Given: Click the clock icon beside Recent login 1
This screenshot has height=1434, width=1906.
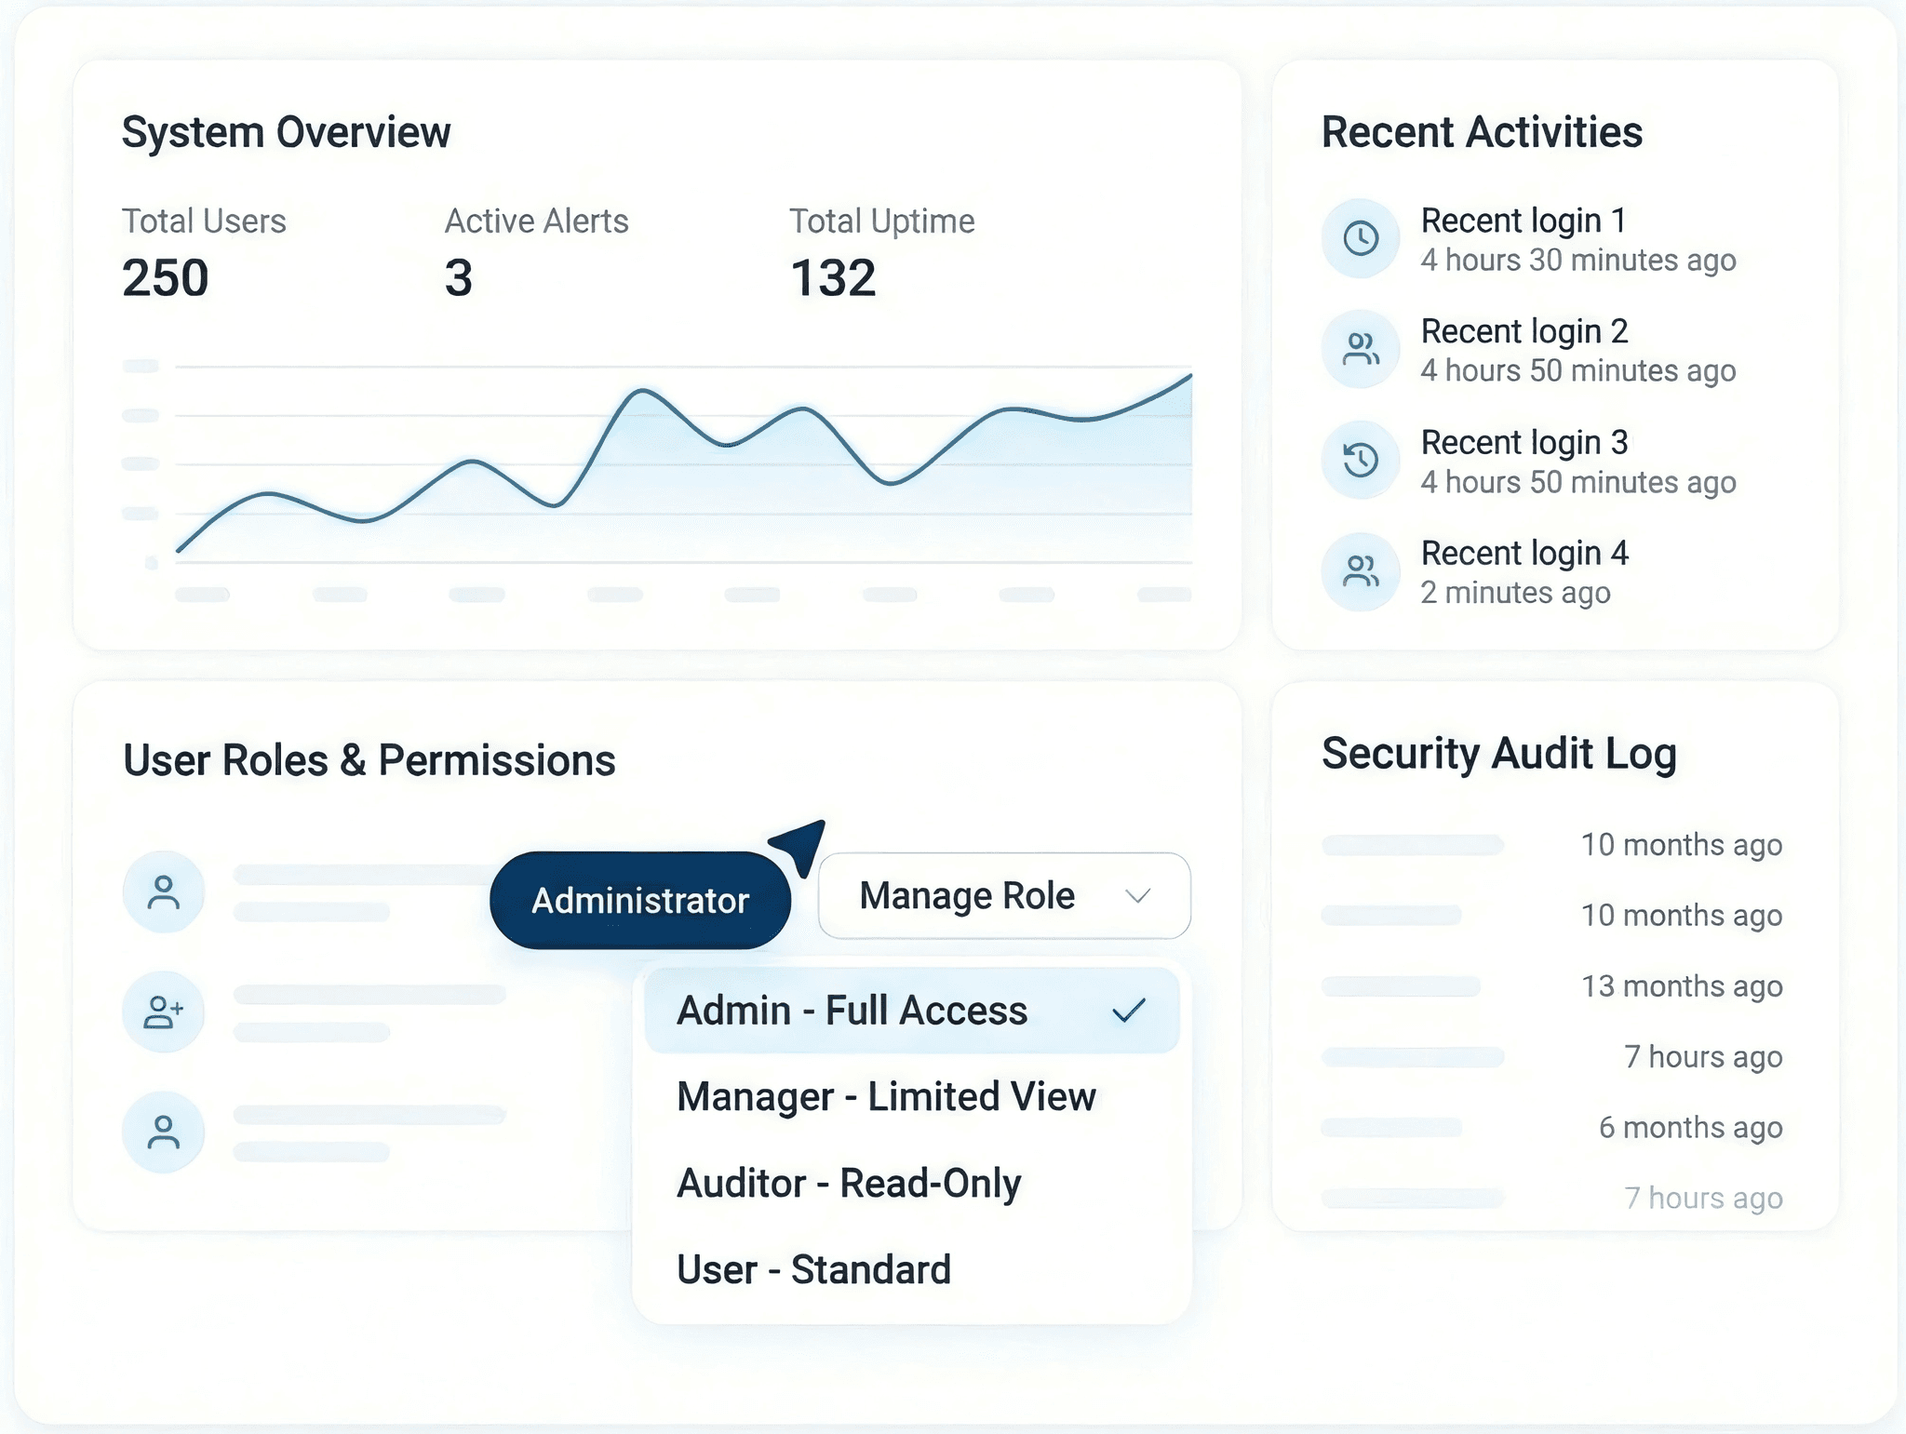Looking at the screenshot, I should tap(1361, 238).
